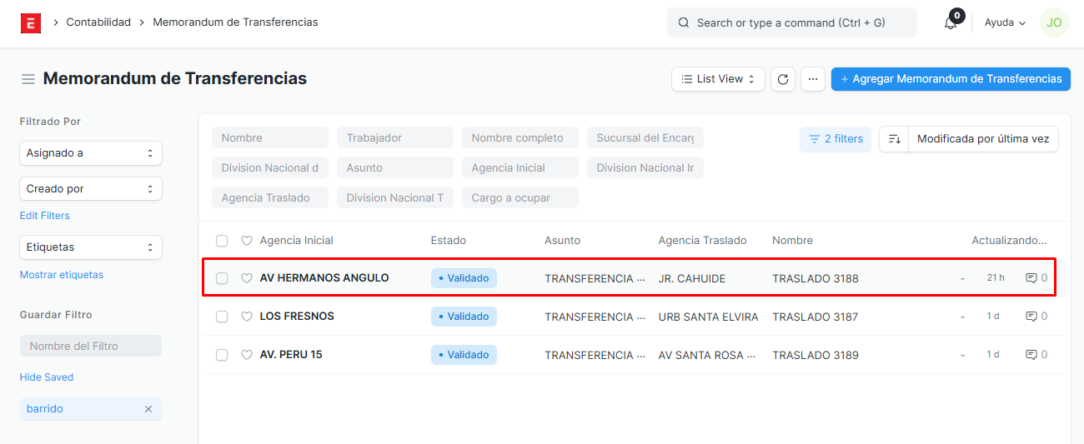
Task: Click the Edit Filters link
Action: tap(45, 216)
